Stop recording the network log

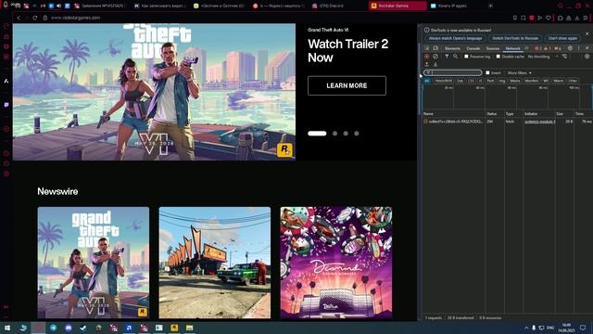point(427,57)
